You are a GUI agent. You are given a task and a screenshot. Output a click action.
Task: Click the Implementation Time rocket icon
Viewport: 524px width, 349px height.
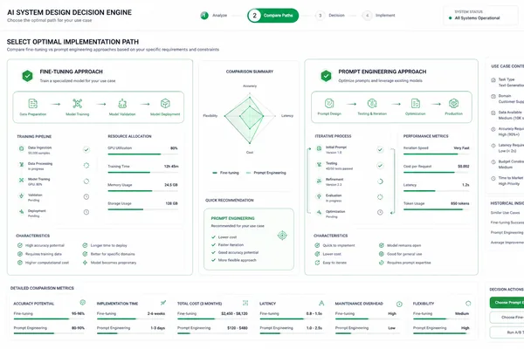point(163,303)
